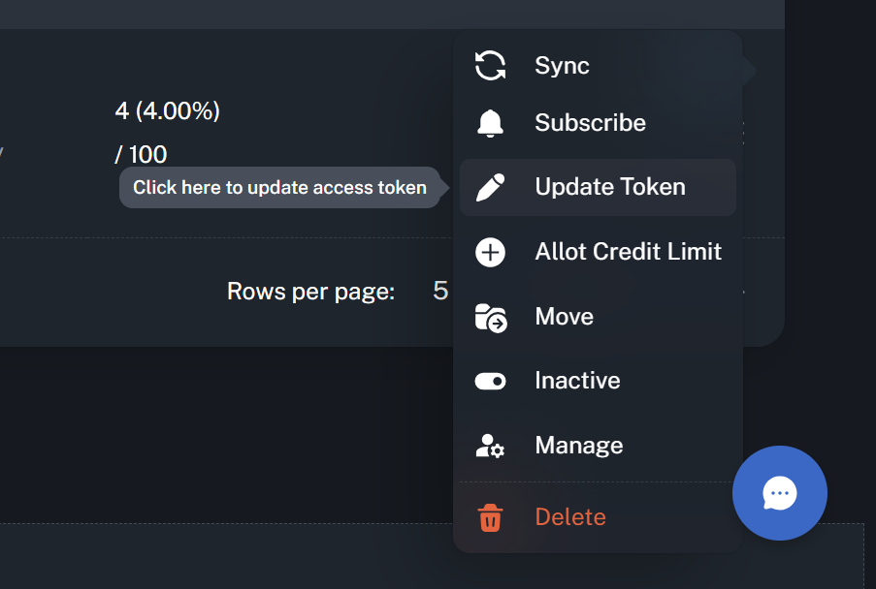
Task: Click the Subscribe bell icon
Action: tap(490, 123)
